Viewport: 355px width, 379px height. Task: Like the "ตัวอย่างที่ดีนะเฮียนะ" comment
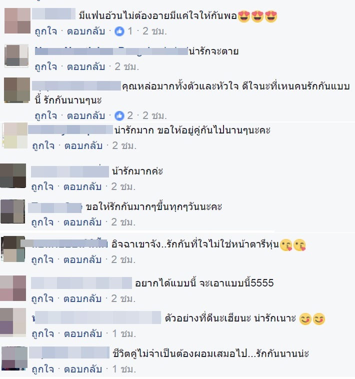(43, 334)
